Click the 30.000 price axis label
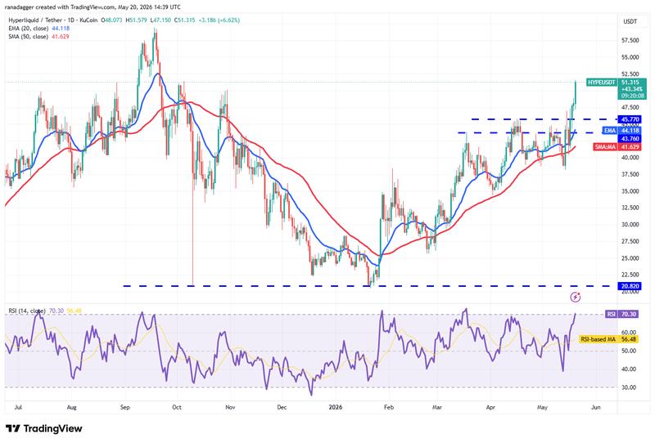 (x=630, y=225)
